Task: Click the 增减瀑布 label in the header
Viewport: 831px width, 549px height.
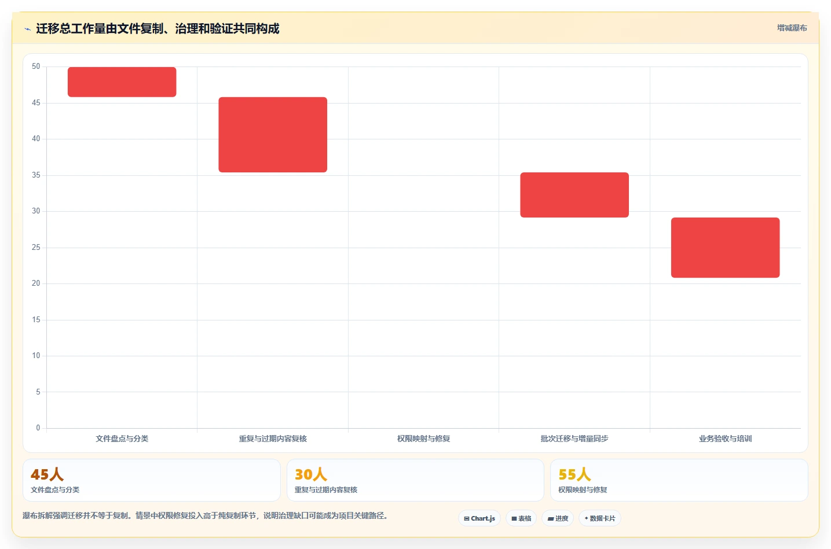Action: (x=792, y=28)
